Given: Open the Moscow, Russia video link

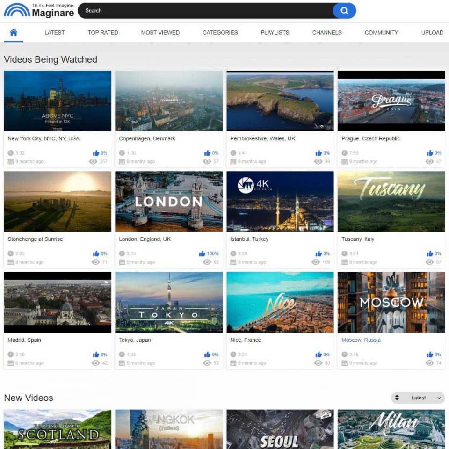Looking at the screenshot, I should 361,340.
